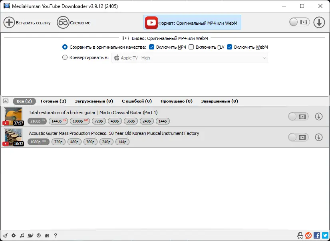This screenshot has height=241, width=330.
Task: Select 480p for Acoustic Guitar video
Action: 74,142
